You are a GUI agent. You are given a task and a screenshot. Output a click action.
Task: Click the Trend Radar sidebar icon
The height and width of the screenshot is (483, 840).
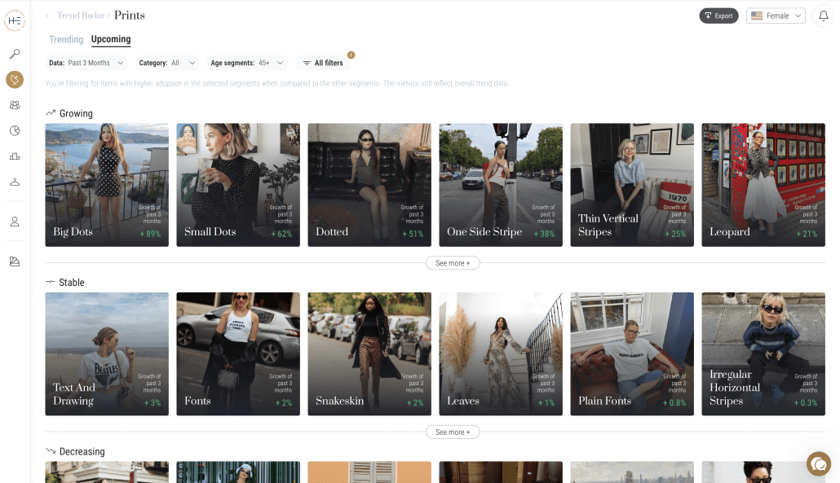15,80
